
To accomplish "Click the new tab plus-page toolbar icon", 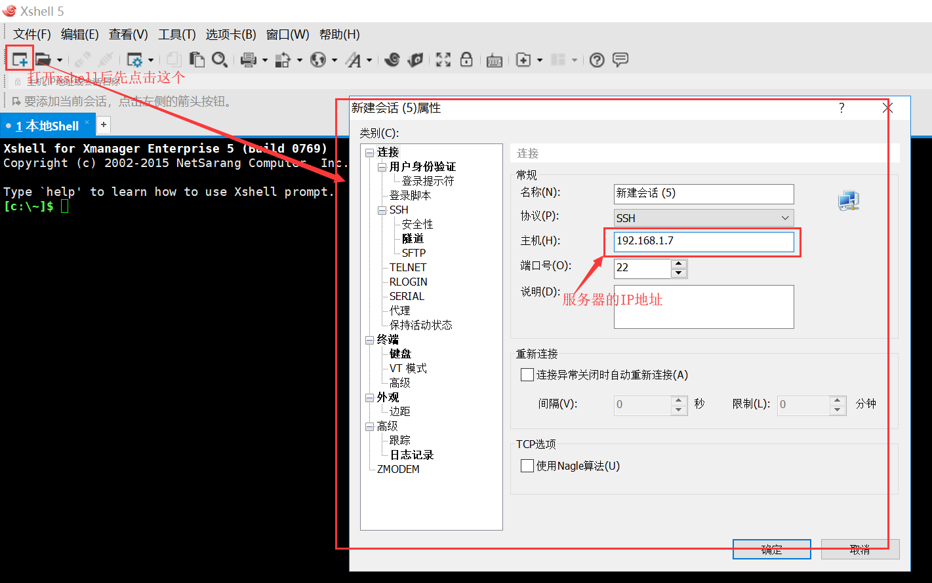I will (523, 60).
